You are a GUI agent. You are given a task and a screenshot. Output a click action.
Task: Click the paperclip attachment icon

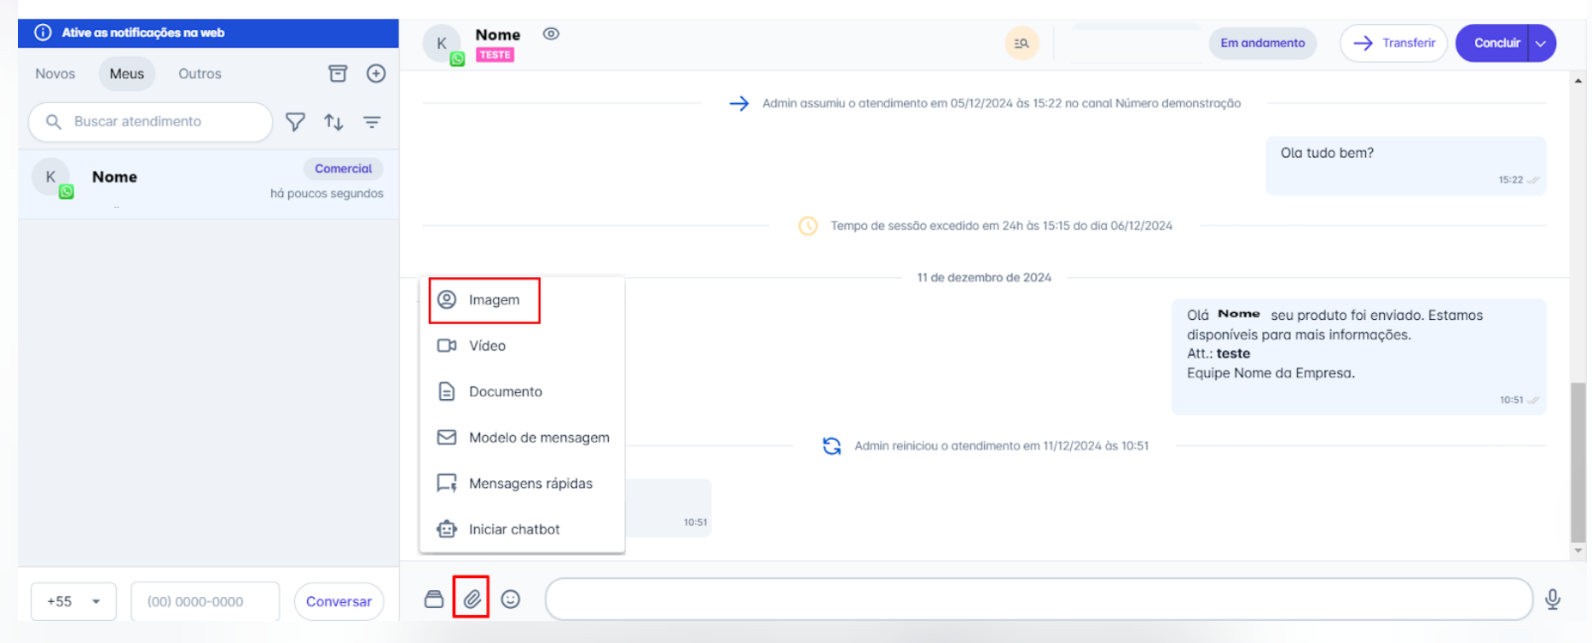(x=472, y=600)
